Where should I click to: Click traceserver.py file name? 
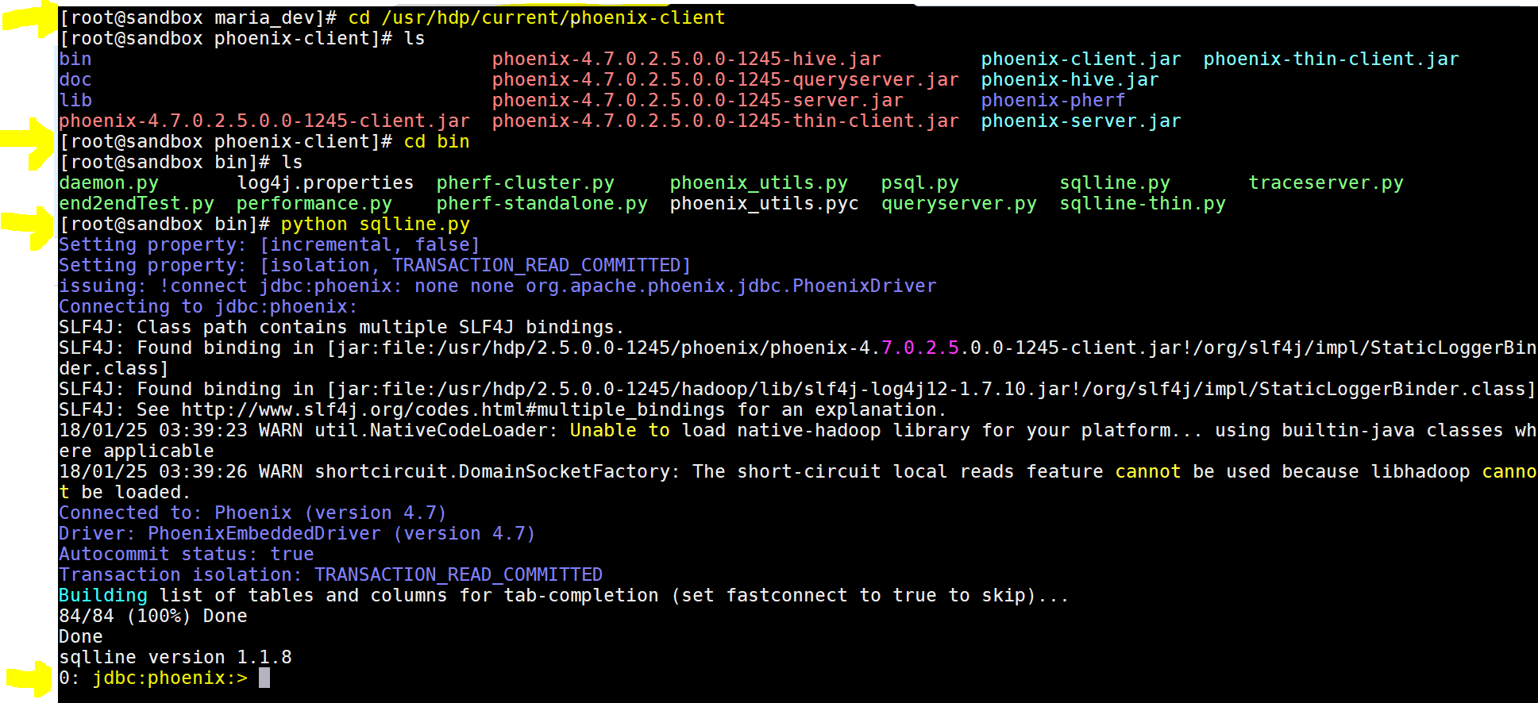(x=1326, y=183)
